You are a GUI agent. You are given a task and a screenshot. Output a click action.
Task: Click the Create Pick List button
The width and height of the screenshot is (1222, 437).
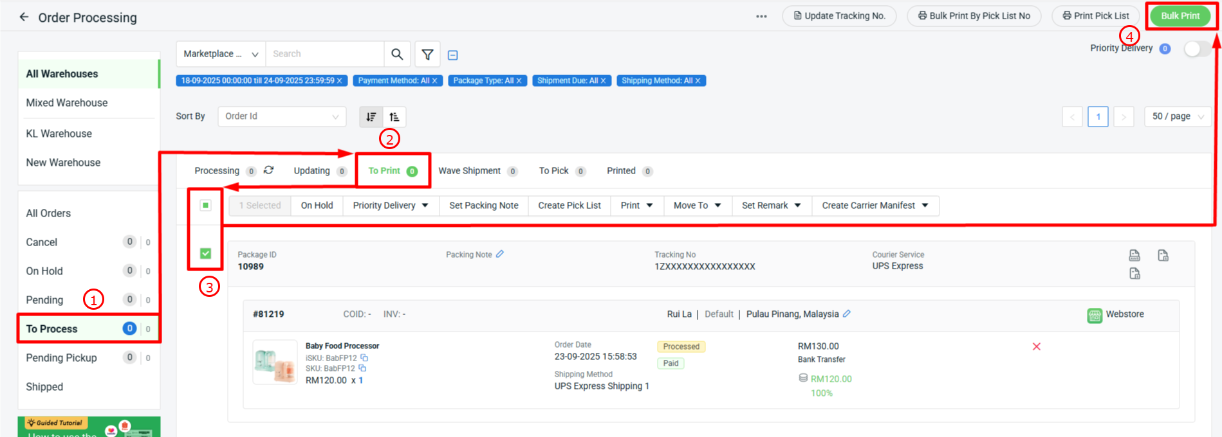click(569, 206)
